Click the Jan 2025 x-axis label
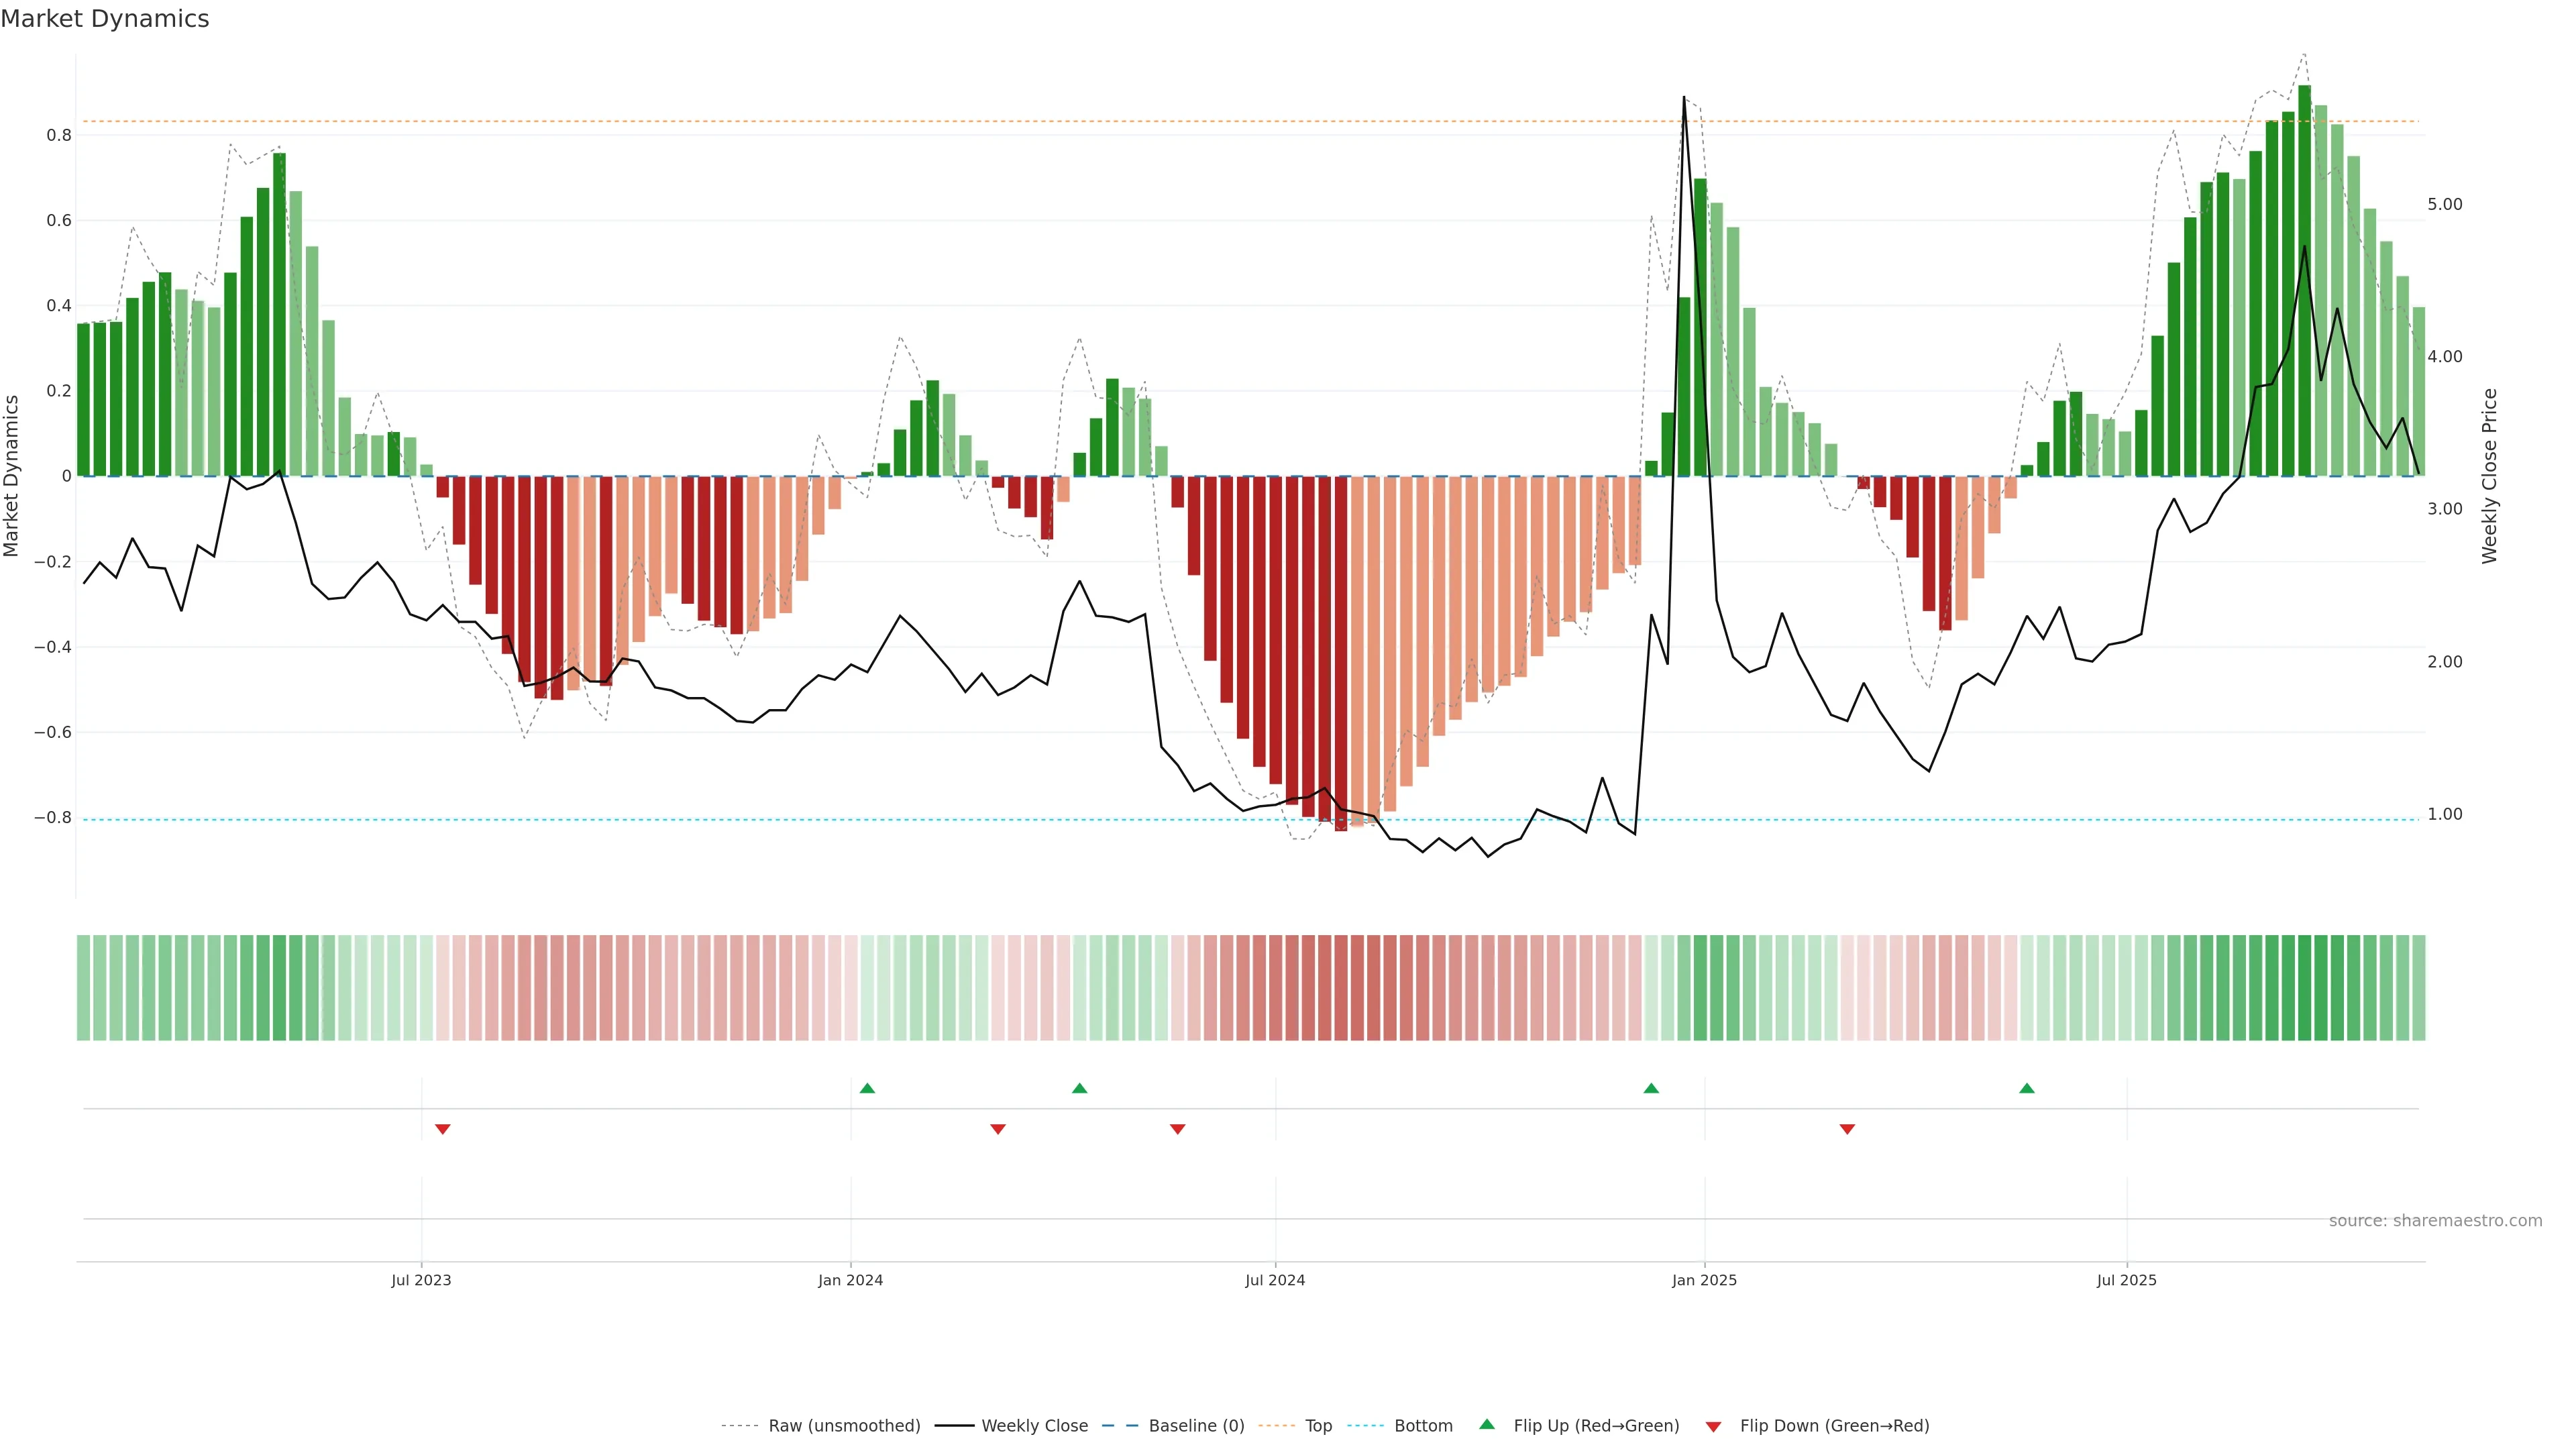The height and width of the screenshot is (1449, 2576). tap(1704, 1280)
